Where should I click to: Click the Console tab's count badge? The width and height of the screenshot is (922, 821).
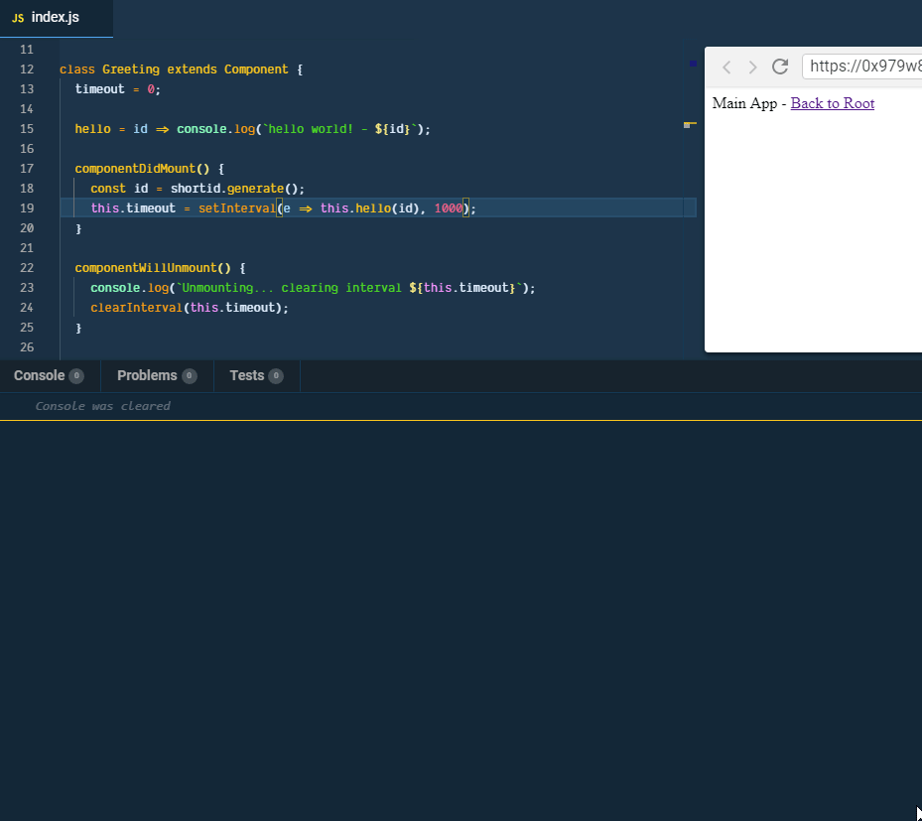pyautogui.click(x=76, y=376)
